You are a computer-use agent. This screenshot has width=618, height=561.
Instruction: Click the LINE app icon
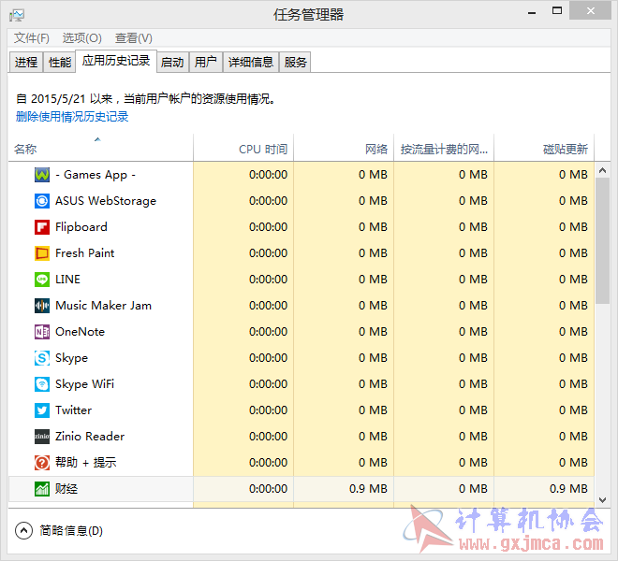click(42, 280)
